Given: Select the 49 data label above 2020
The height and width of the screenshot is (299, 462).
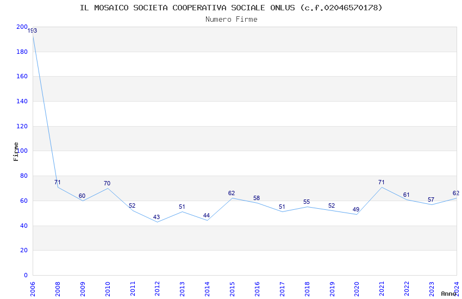Looking at the screenshot, I should 356,209.
